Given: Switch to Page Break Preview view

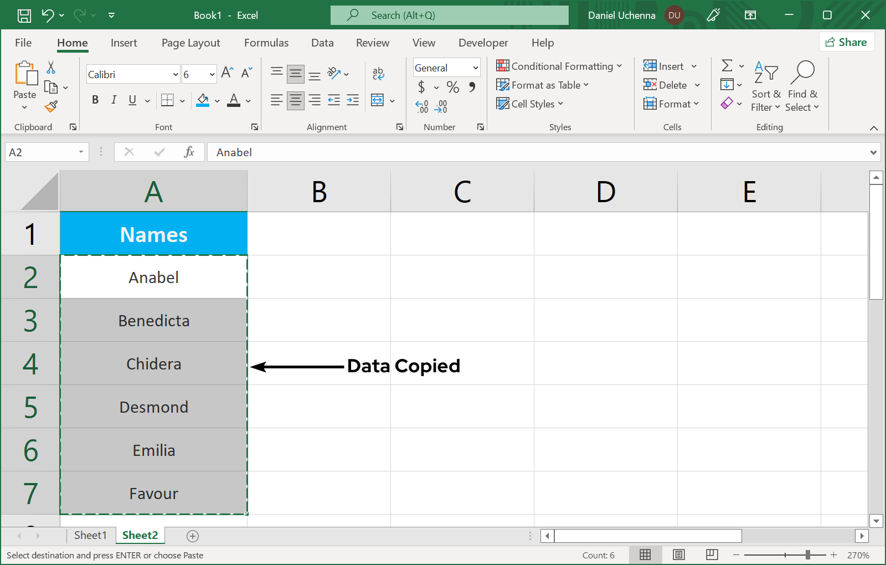Looking at the screenshot, I should point(712,554).
